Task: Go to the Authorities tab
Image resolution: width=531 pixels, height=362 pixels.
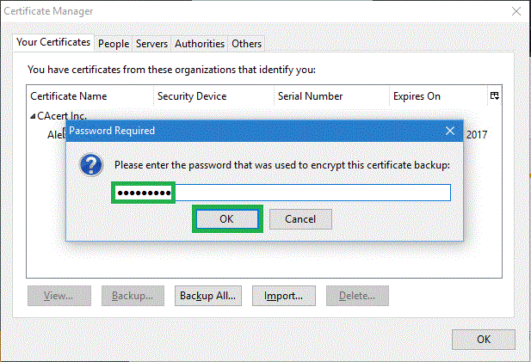Action: click(x=200, y=43)
